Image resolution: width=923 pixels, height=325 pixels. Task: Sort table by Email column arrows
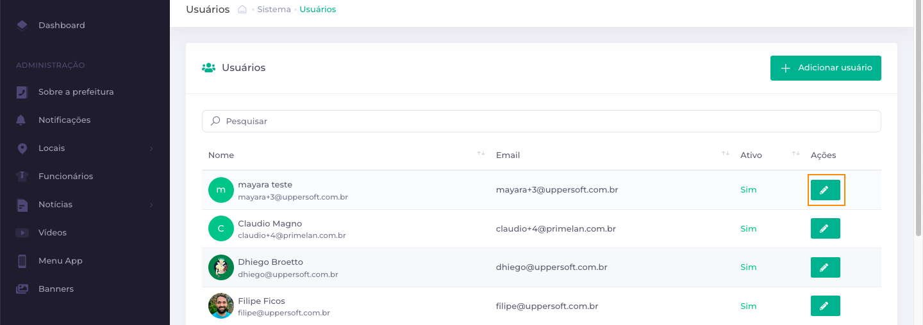(726, 154)
